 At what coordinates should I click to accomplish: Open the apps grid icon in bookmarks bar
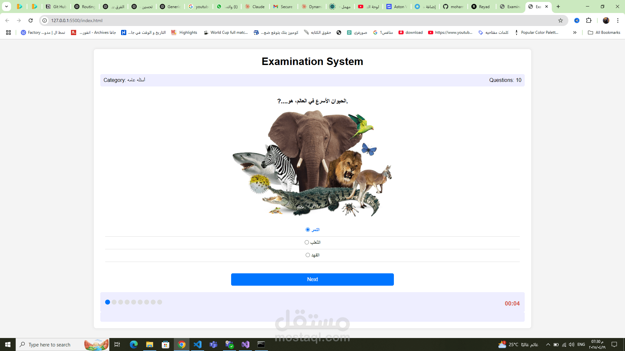(x=8, y=32)
